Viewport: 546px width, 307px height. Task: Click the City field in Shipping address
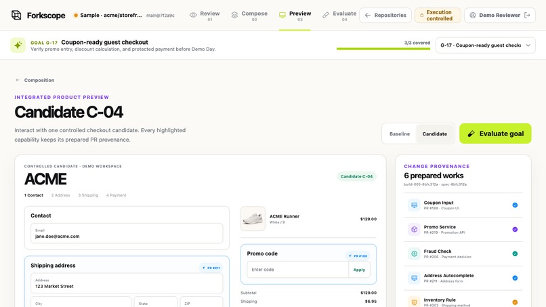[x=81, y=302]
